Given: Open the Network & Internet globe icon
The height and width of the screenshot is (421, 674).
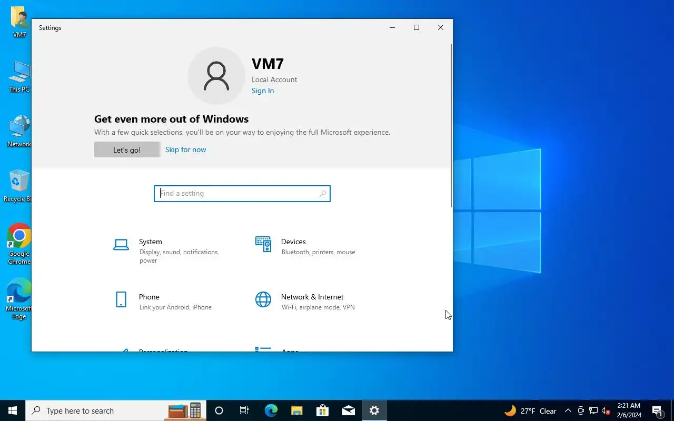Looking at the screenshot, I should [x=263, y=299].
